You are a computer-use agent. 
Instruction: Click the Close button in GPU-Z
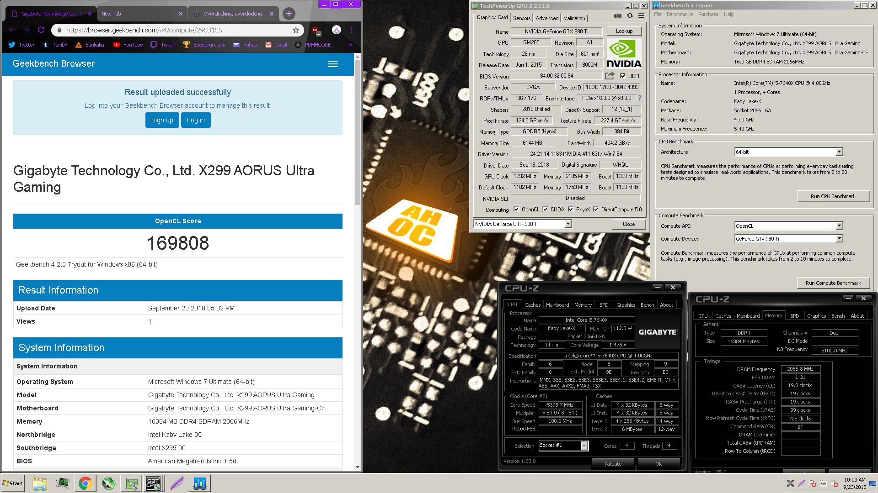pos(629,224)
